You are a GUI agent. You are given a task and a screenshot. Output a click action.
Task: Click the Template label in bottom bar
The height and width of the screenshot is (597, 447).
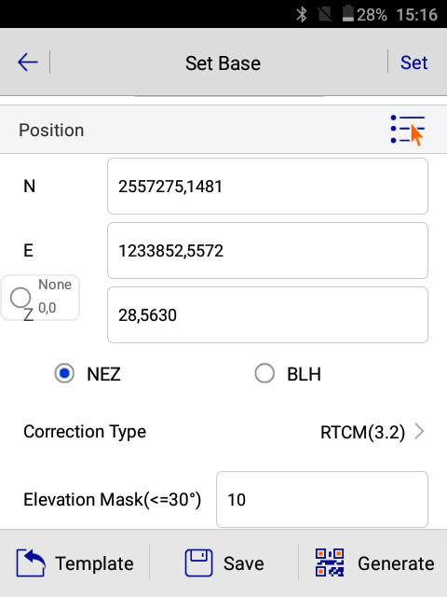94,563
